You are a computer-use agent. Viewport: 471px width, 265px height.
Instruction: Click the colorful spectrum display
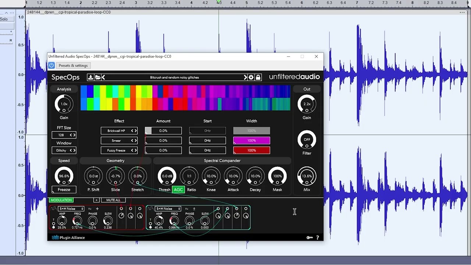tap(185, 98)
